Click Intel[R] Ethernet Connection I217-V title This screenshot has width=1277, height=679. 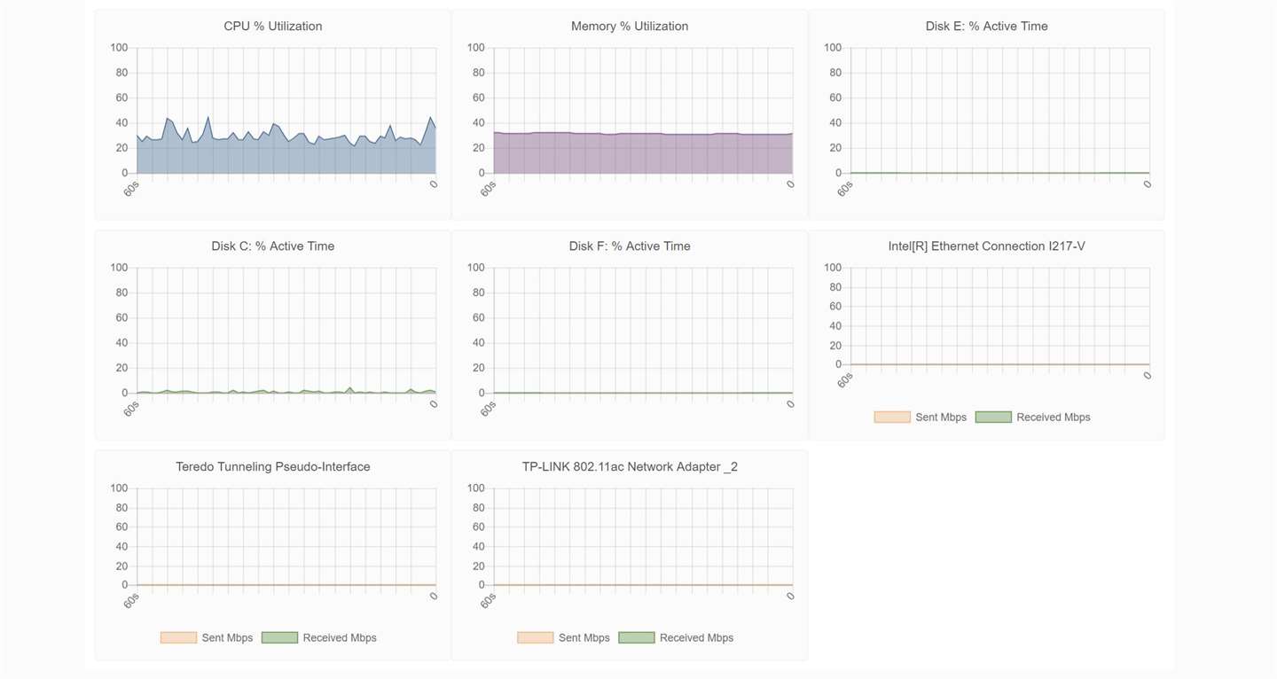click(x=987, y=246)
